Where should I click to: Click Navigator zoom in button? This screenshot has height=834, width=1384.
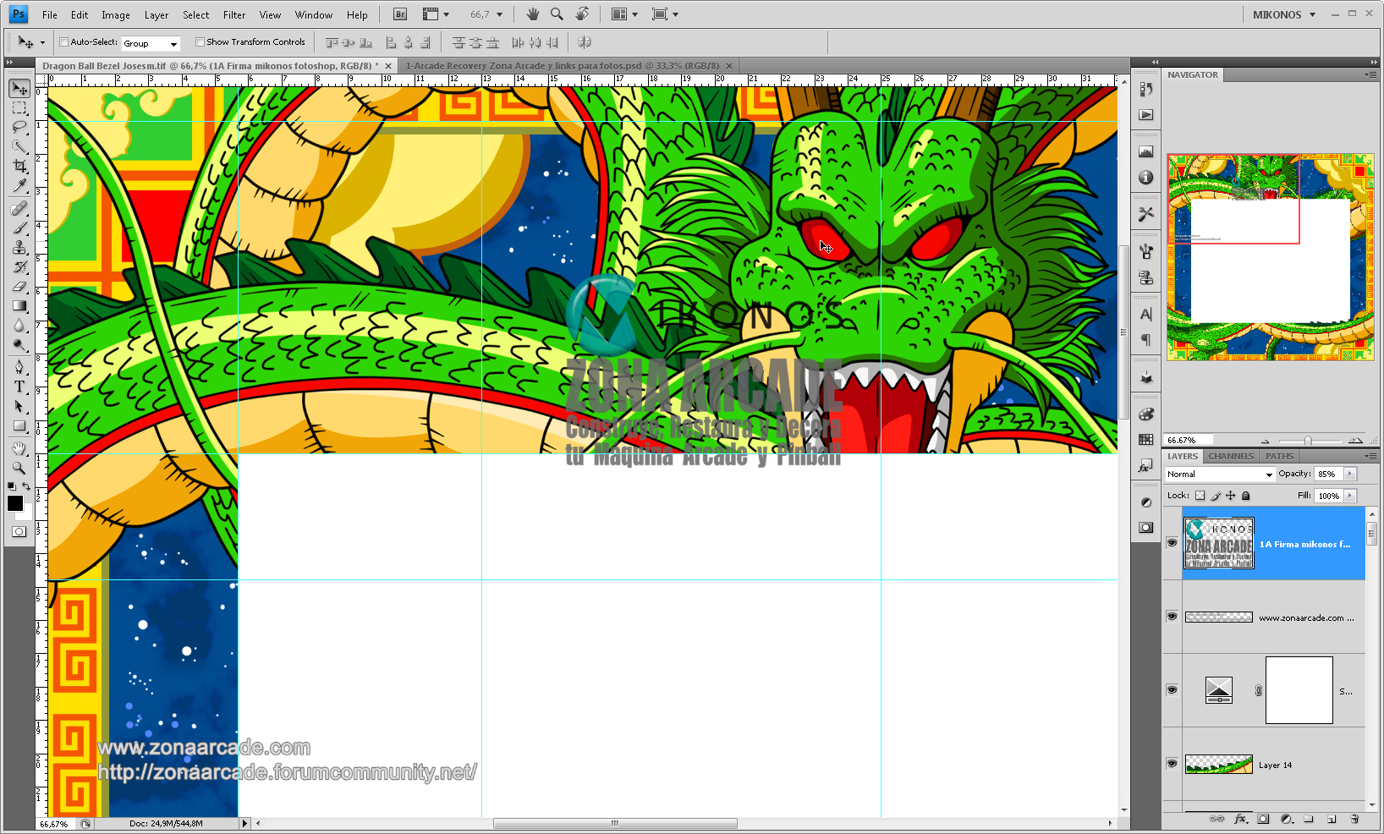pos(1355,440)
